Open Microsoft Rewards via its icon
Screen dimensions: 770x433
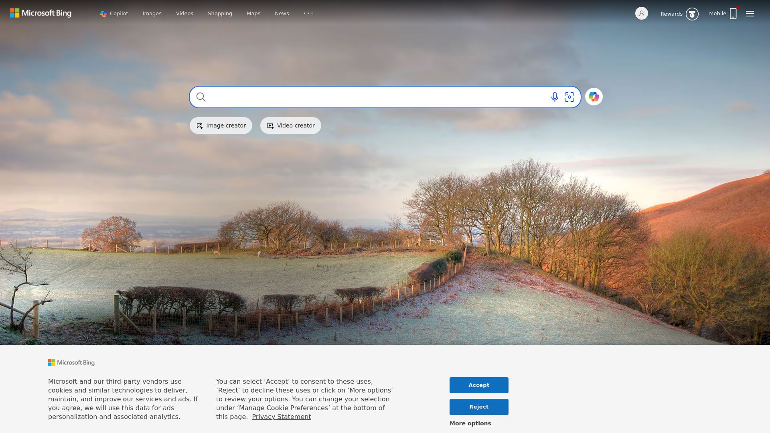pyautogui.click(x=692, y=14)
